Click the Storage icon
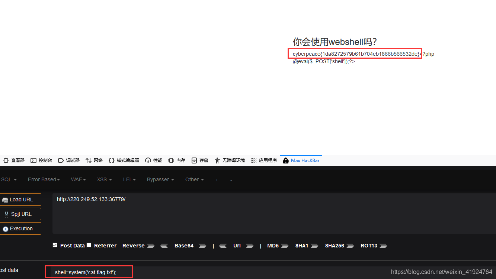 click(x=194, y=160)
